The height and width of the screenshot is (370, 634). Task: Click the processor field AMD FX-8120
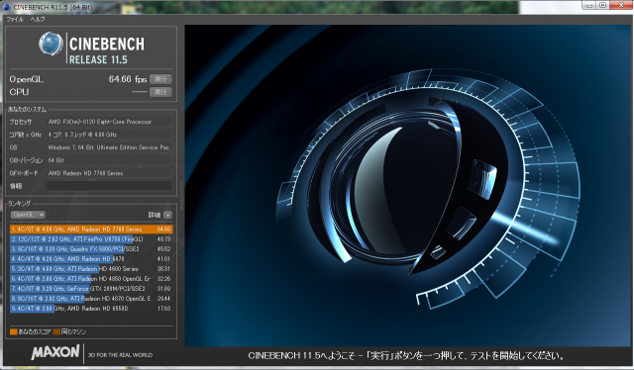pyautogui.click(x=109, y=122)
